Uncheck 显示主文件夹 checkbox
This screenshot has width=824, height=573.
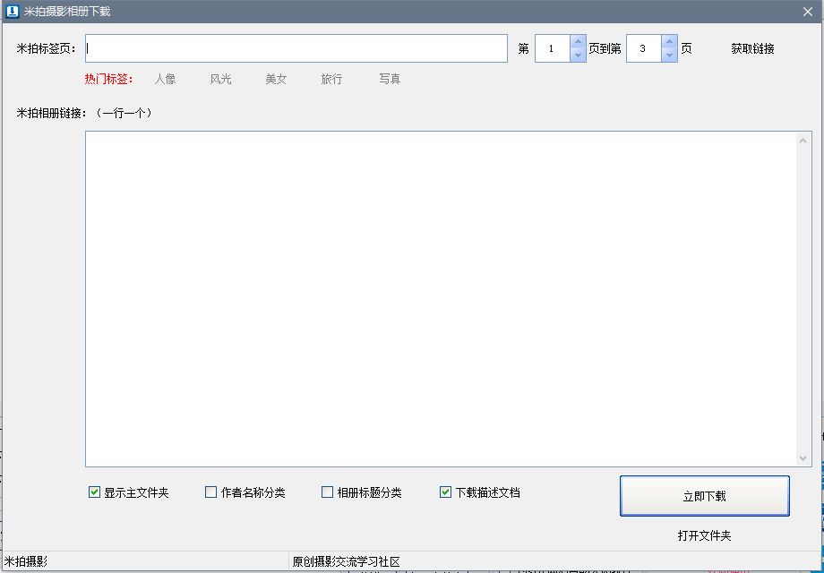click(x=94, y=492)
